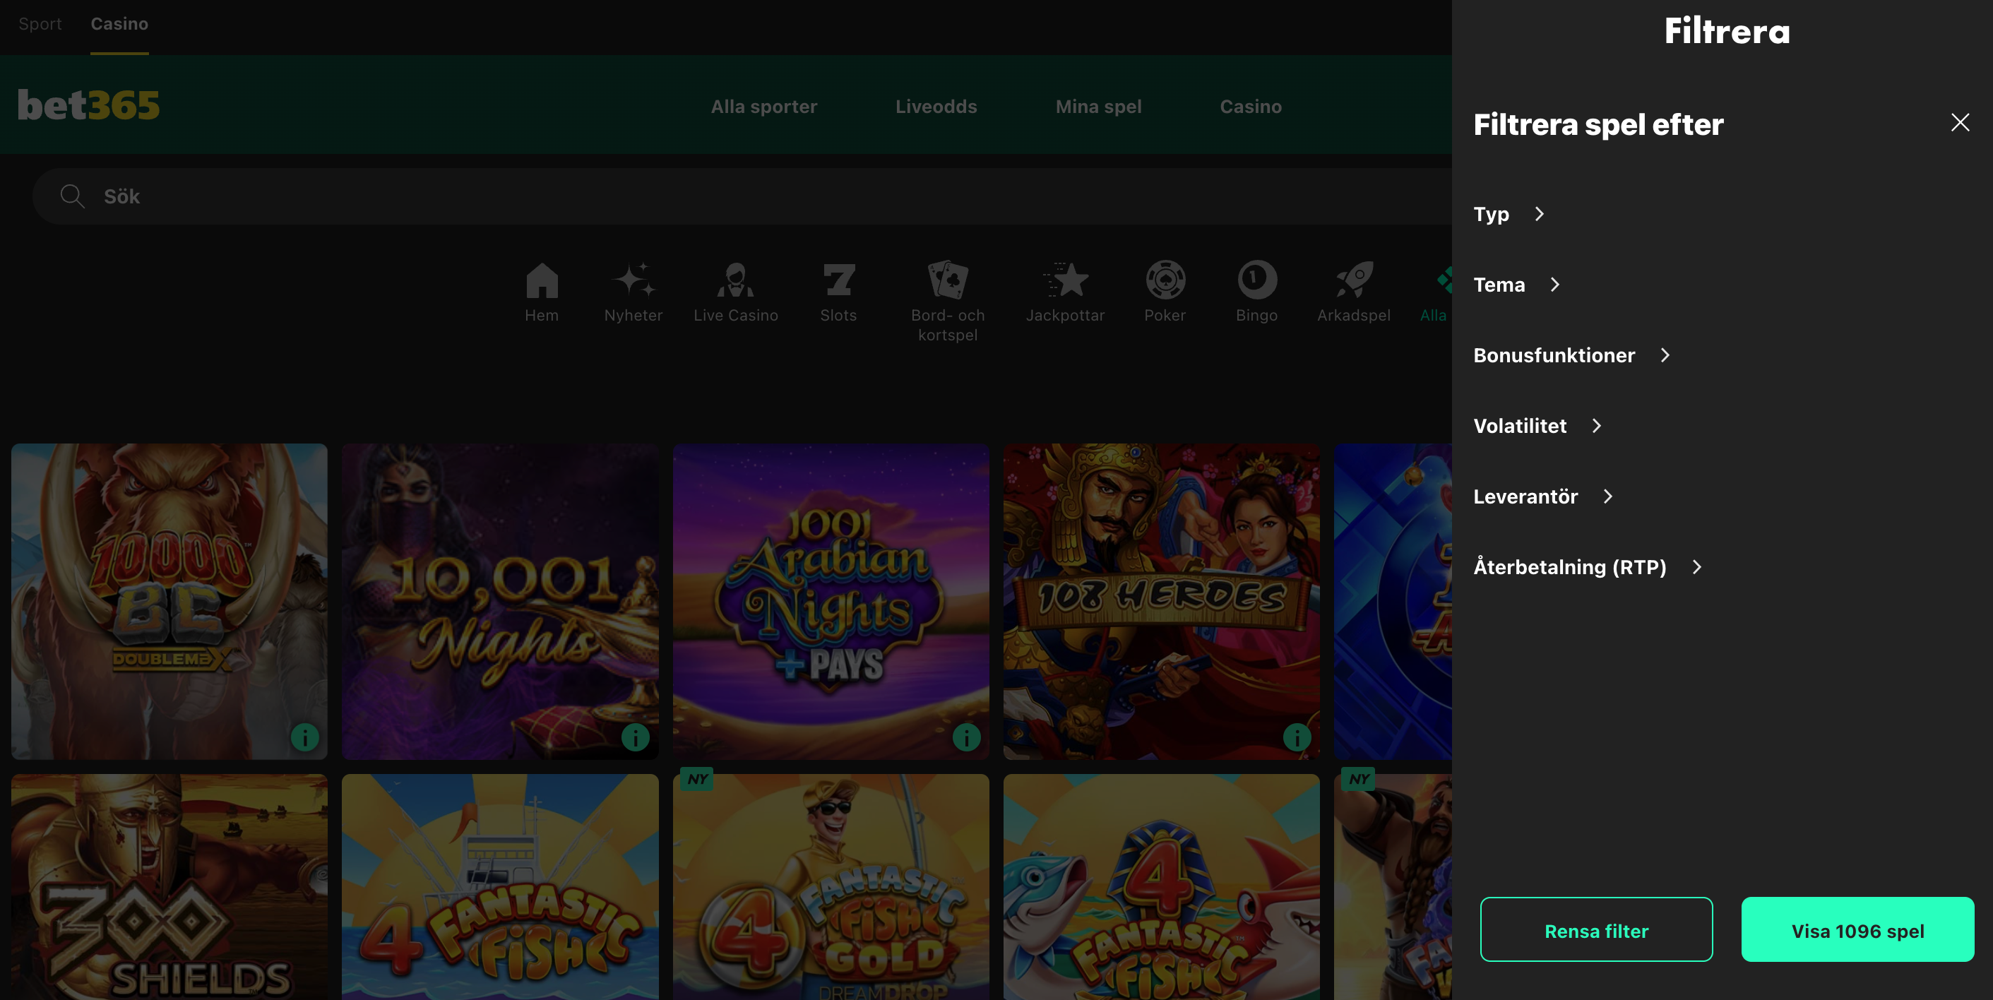Image resolution: width=1993 pixels, height=1000 pixels.
Task: Click the search magnifier icon
Action: (x=72, y=196)
